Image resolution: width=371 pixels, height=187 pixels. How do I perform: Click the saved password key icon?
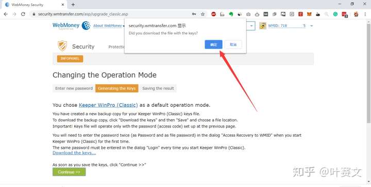click(x=194, y=14)
